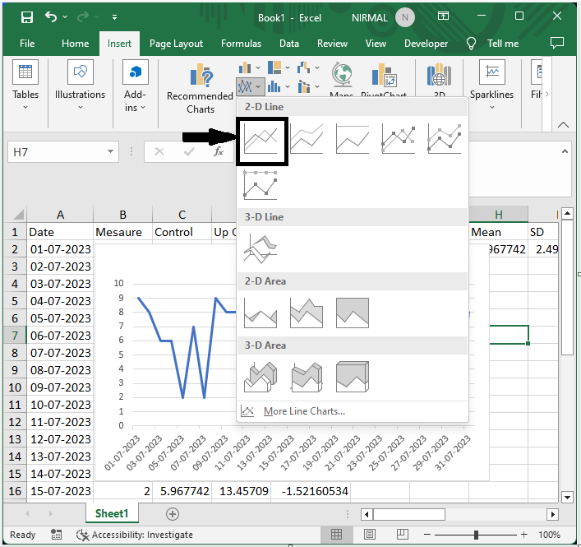The width and height of the screenshot is (581, 547).
Task: Select the Stacked Line chart option
Action: [307, 139]
